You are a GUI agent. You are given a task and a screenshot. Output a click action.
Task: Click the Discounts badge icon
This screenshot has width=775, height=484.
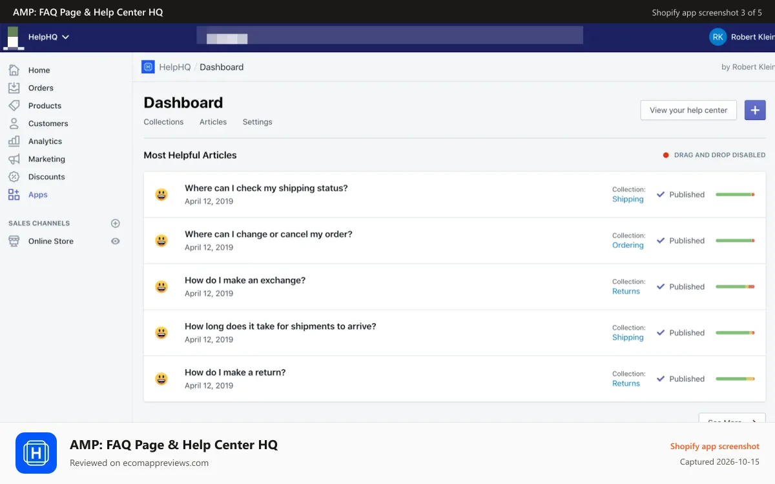click(x=14, y=177)
